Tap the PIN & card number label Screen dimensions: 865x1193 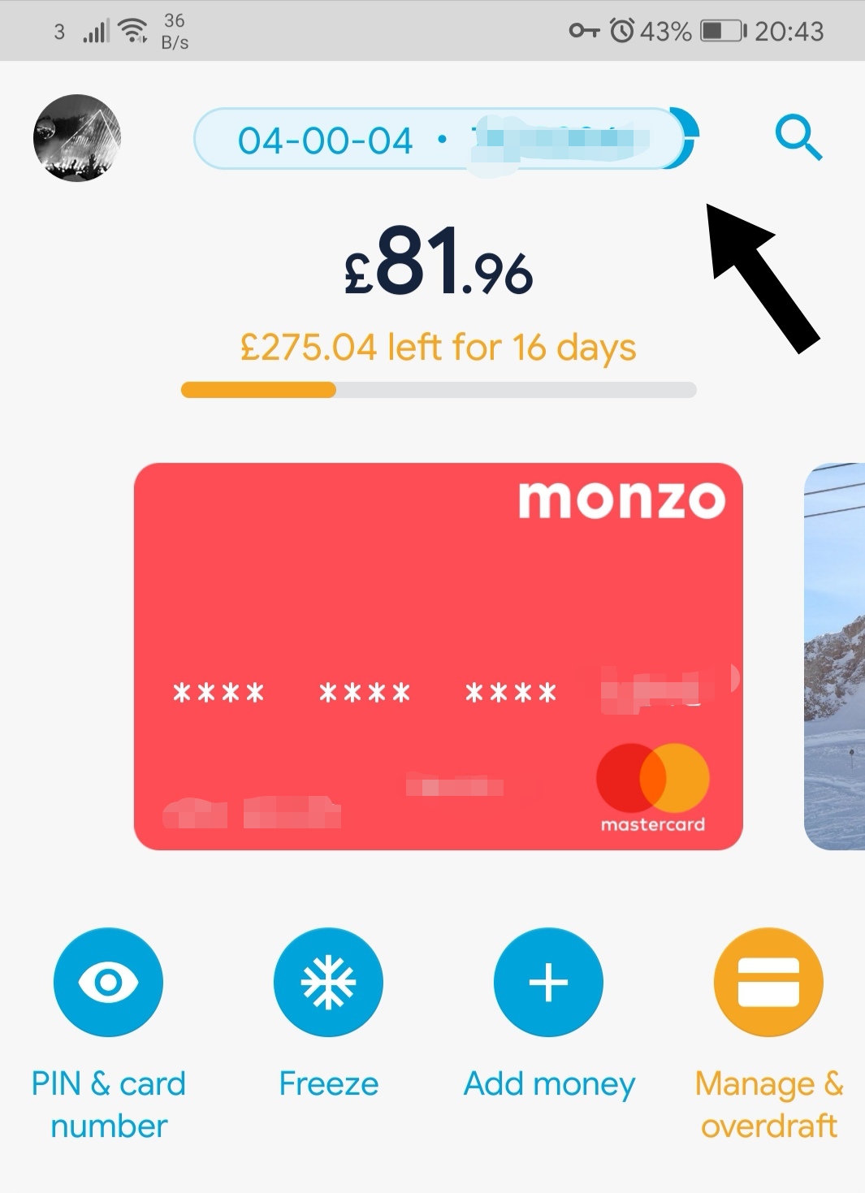coord(108,1105)
